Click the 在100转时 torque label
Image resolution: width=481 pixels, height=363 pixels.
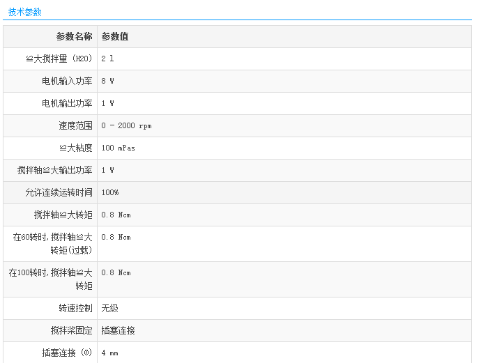(50, 279)
